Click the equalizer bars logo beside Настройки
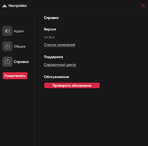The height and width of the screenshot is (146, 148). pyautogui.click(x=5, y=6)
